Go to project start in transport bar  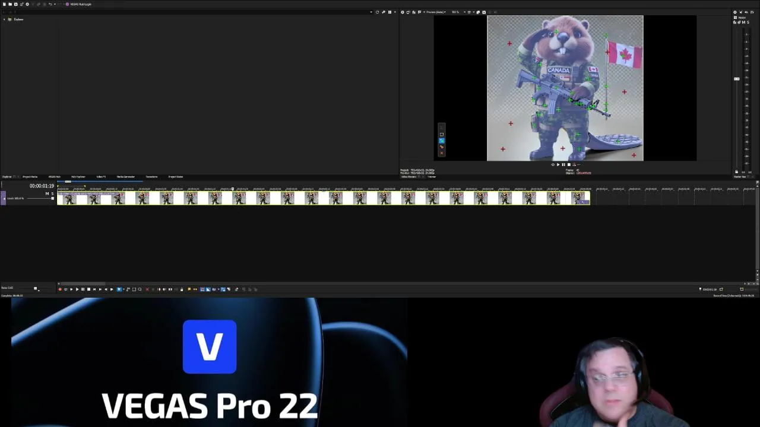click(94, 289)
